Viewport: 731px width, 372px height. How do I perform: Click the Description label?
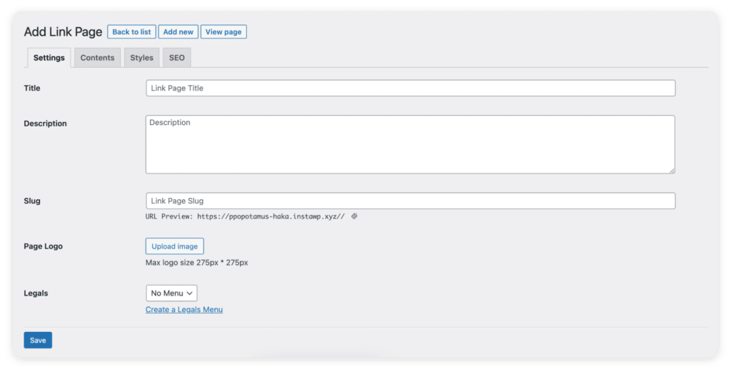(x=45, y=124)
